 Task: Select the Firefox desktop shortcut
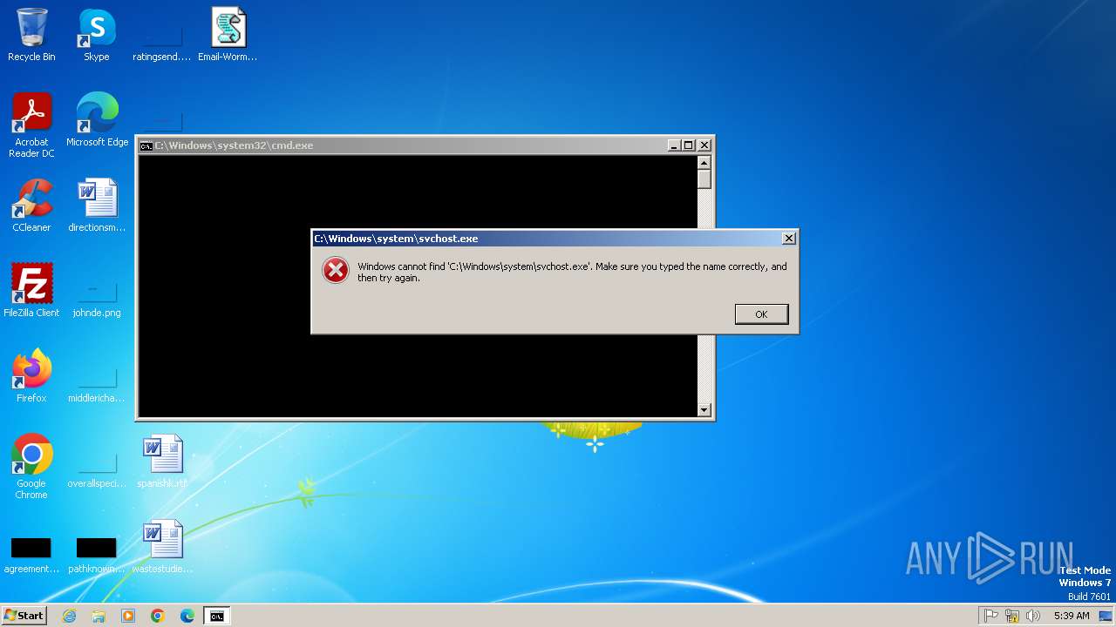pos(31,376)
